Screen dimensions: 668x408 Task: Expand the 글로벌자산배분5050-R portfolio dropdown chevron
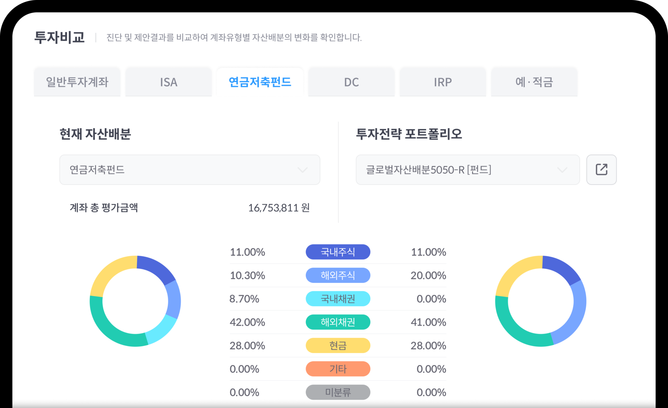[562, 170]
